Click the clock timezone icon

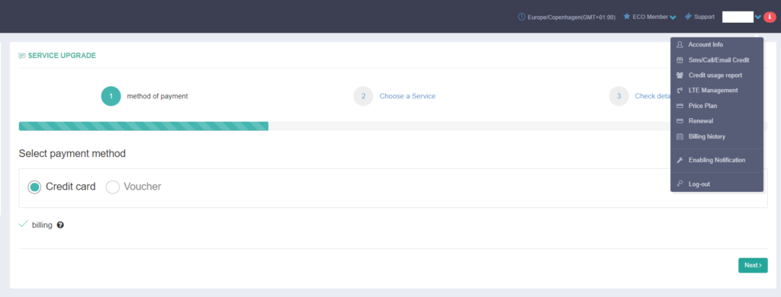click(x=522, y=17)
